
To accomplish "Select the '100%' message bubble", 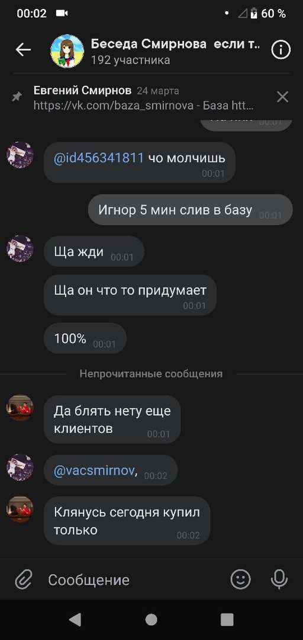I will 85,338.
